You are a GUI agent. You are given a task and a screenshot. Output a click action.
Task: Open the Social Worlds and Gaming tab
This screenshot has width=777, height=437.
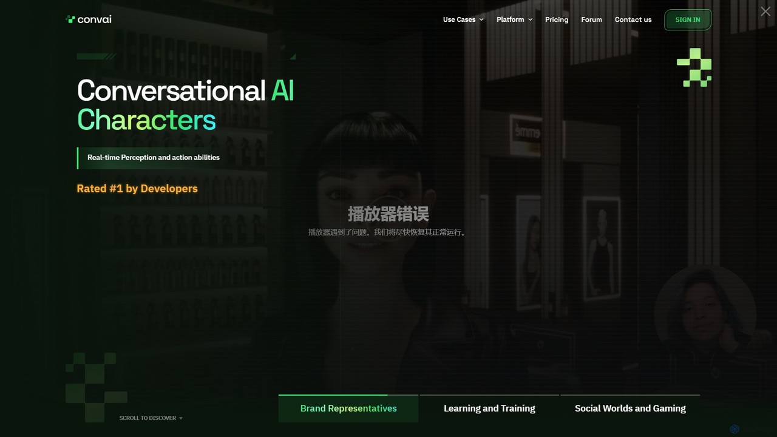tap(630, 408)
